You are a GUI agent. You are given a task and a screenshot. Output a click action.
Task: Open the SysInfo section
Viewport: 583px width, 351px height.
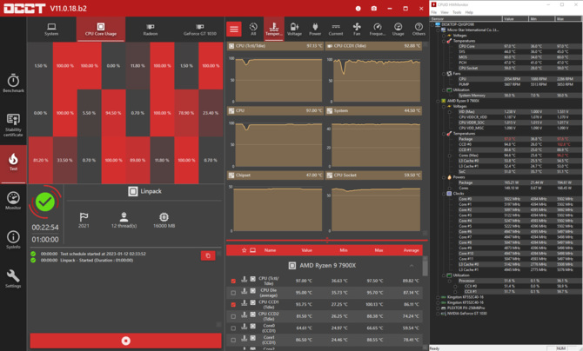click(x=13, y=240)
